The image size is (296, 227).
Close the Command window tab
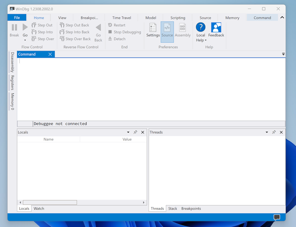[50, 54]
